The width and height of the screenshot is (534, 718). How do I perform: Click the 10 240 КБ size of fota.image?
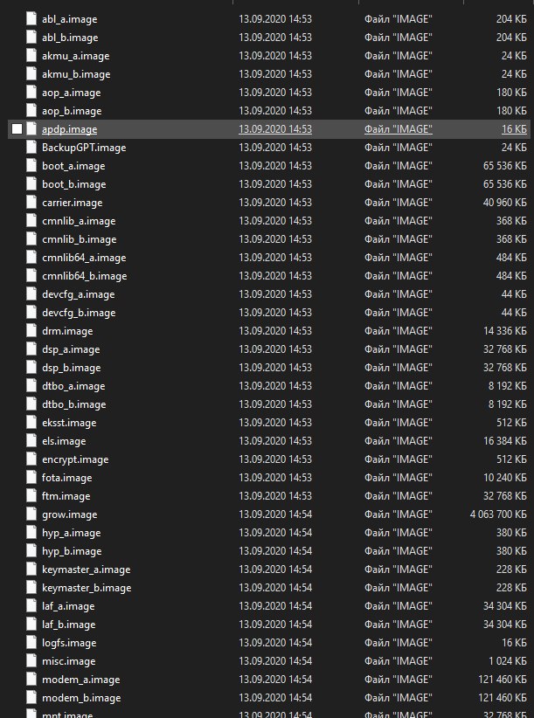coord(505,477)
